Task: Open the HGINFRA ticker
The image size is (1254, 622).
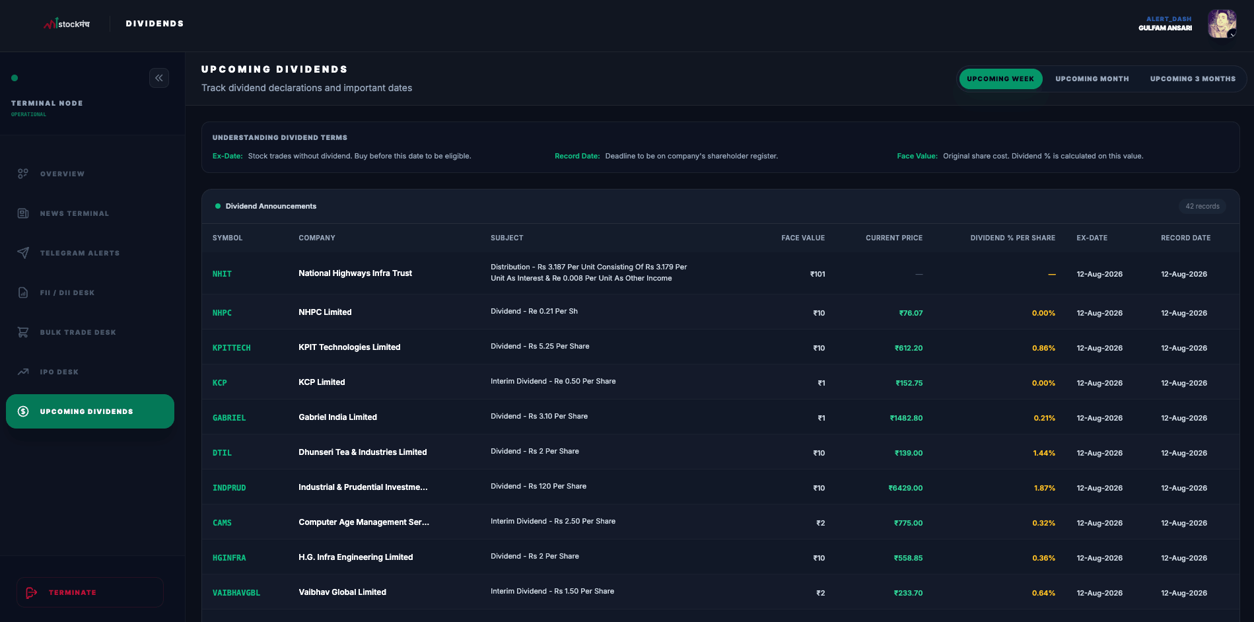Action: click(229, 558)
